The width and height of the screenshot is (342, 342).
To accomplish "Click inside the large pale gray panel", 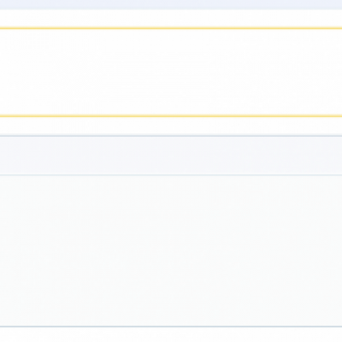I will [171, 251].
